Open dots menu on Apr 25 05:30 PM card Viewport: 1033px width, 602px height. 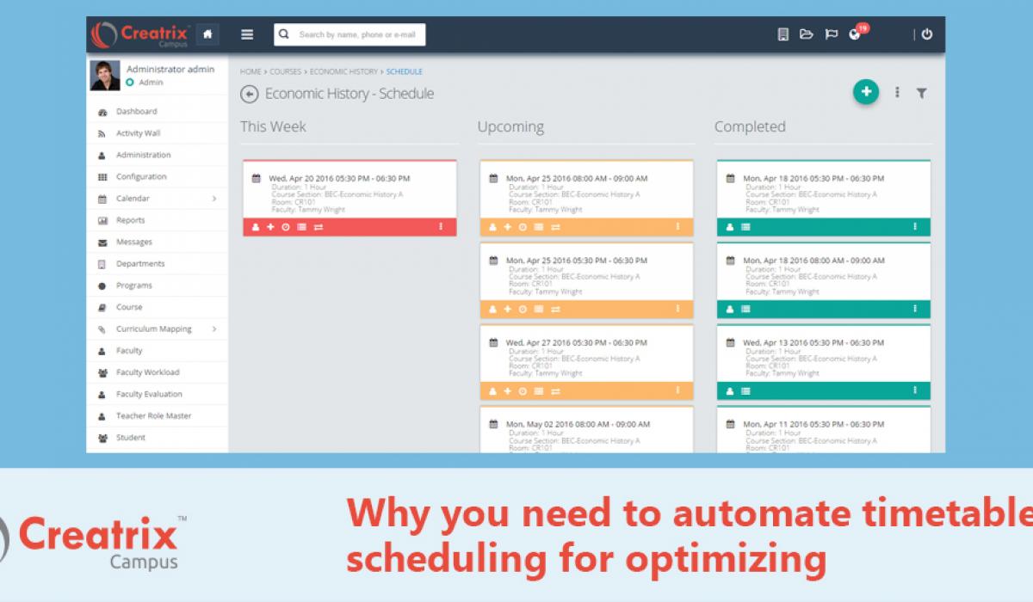(677, 309)
